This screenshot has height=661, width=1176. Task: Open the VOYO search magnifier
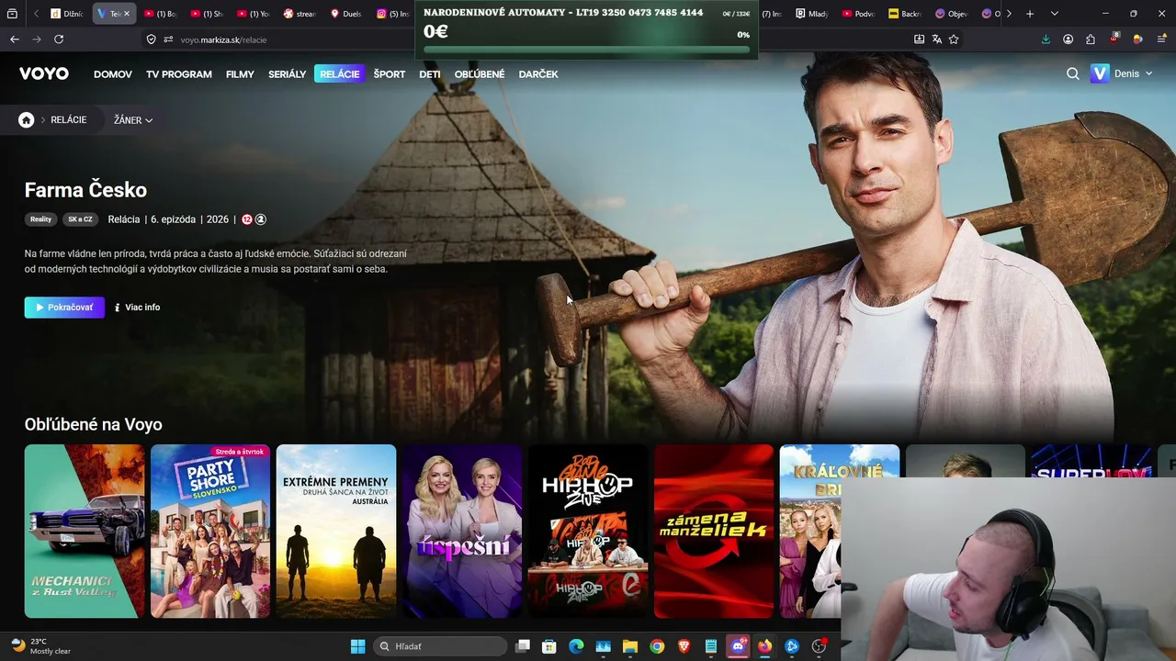pos(1073,73)
